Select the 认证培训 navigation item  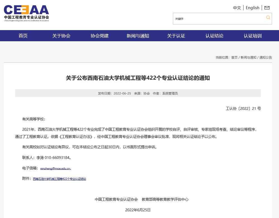click(x=252, y=36)
